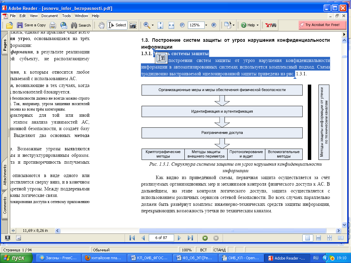The width and height of the screenshot is (351, 263).
Task: Open Help from the toolbar
Action: point(248,25)
